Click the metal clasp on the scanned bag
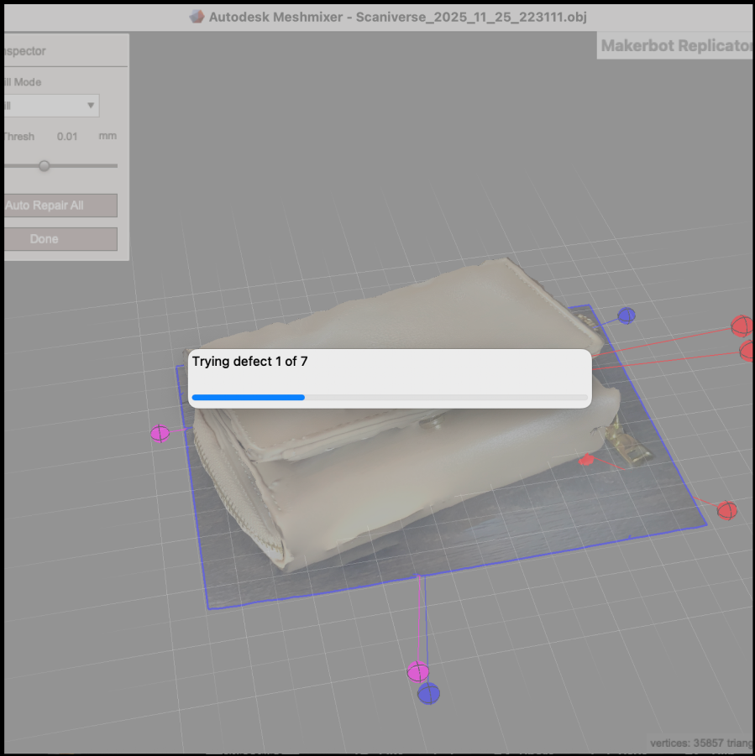The image size is (755, 756). pos(627,448)
